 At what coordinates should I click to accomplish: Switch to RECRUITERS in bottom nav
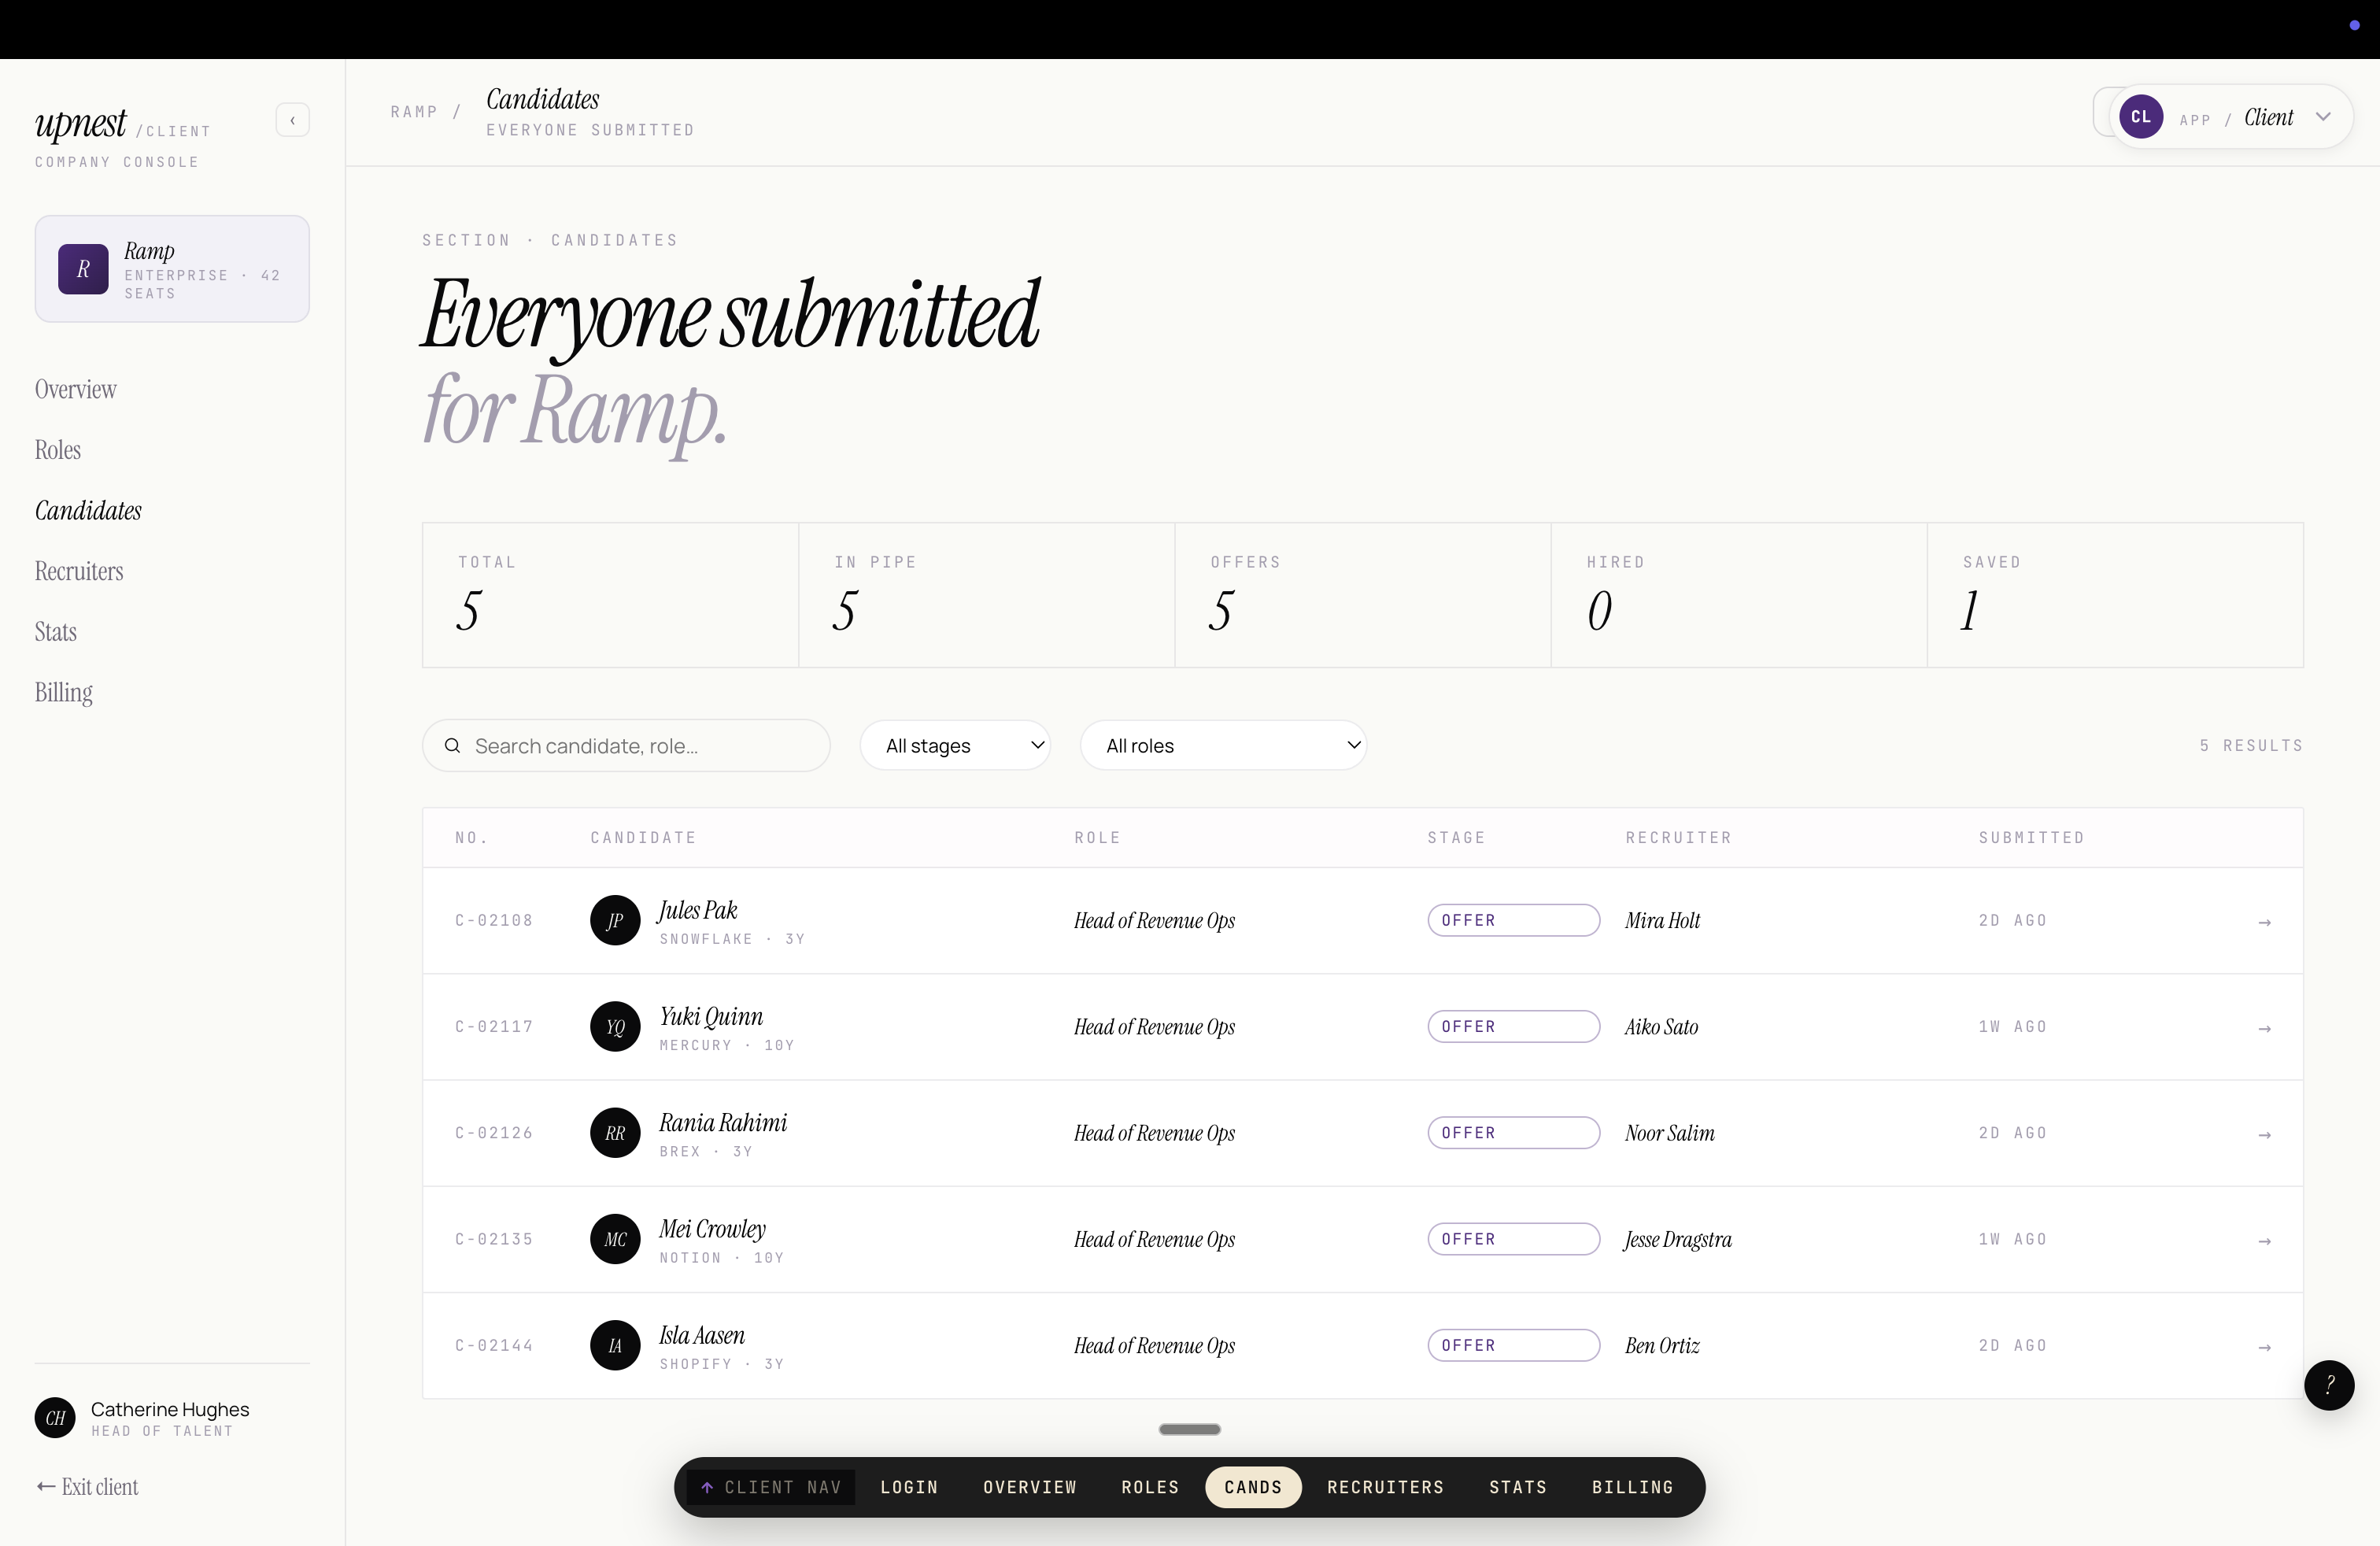point(1385,1488)
